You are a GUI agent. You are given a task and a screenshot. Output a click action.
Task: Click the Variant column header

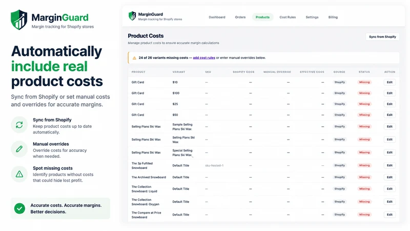coord(178,72)
